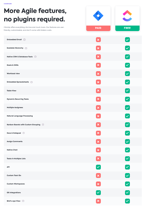147x209 pixels.
Task: Open the Embedded Email help tooltip icon
Action: [24, 39]
